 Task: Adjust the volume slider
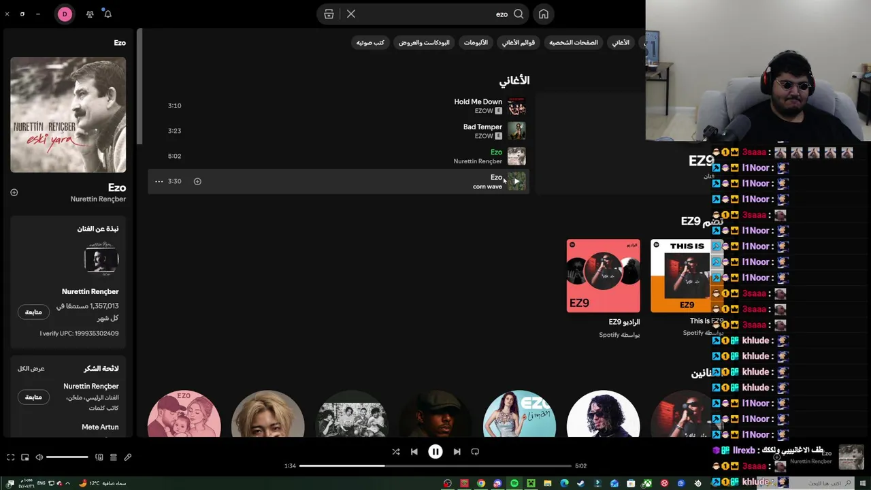(67, 457)
